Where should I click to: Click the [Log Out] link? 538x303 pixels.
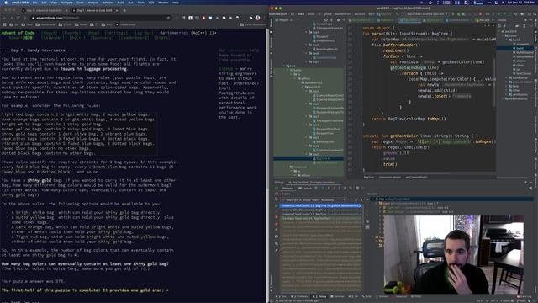click(143, 33)
